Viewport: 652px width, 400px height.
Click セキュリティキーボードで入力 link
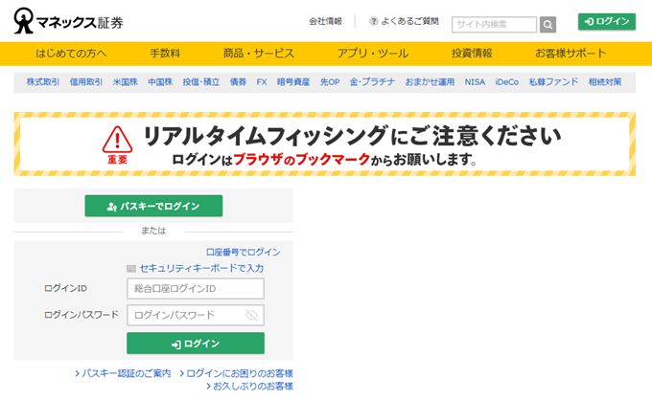pyautogui.click(x=201, y=269)
